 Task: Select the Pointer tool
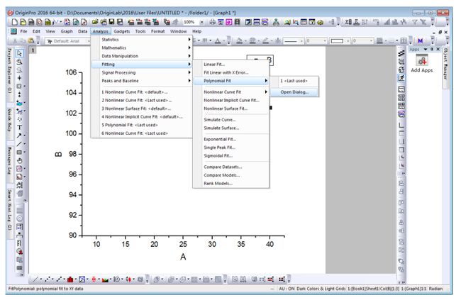pyautogui.click(x=19, y=53)
